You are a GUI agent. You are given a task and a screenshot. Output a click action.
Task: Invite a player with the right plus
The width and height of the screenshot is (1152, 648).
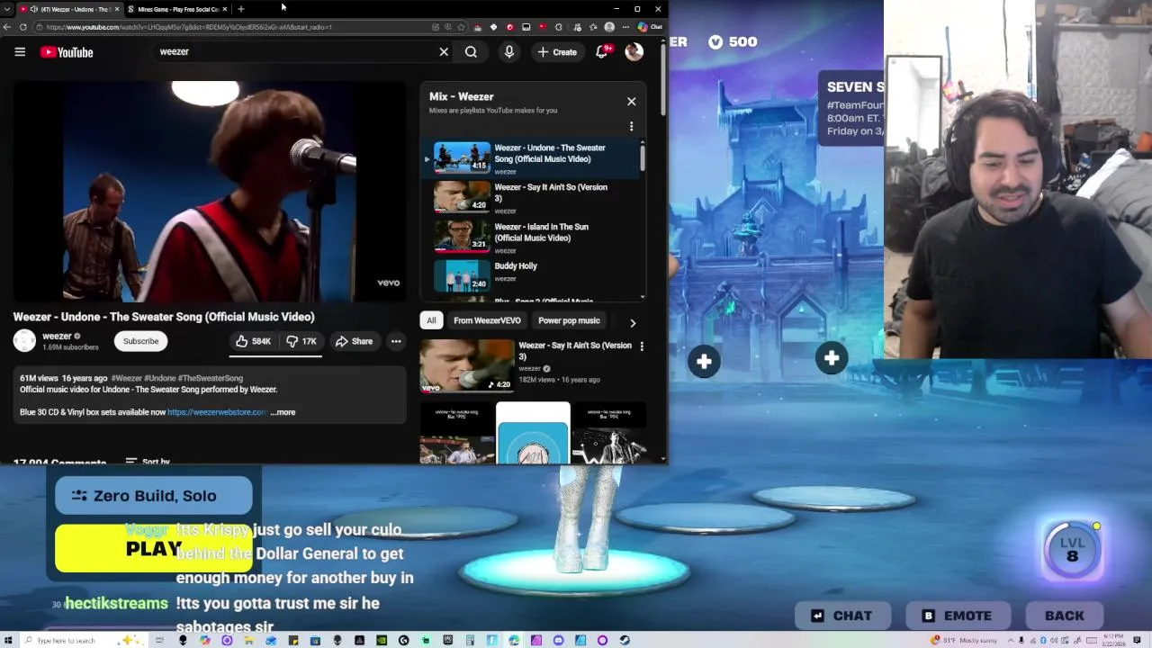pyautogui.click(x=832, y=359)
